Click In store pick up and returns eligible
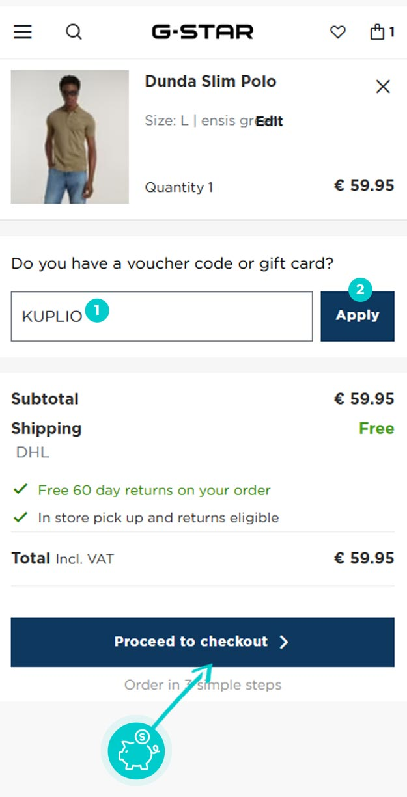The image size is (407, 797). [x=158, y=518]
